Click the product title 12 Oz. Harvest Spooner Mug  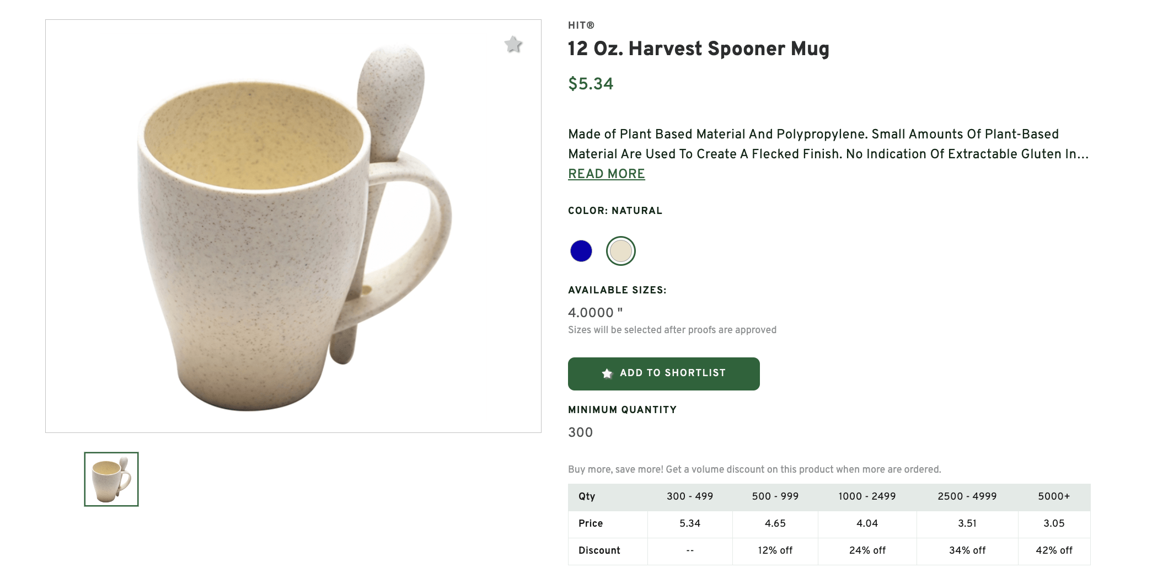(x=698, y=49)
